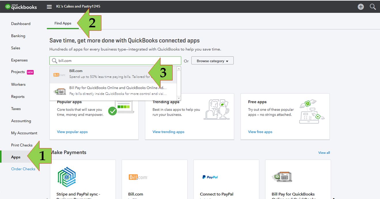Open My Accountant in the sidebar
The image size is (380, 199).
coord(24,133)
